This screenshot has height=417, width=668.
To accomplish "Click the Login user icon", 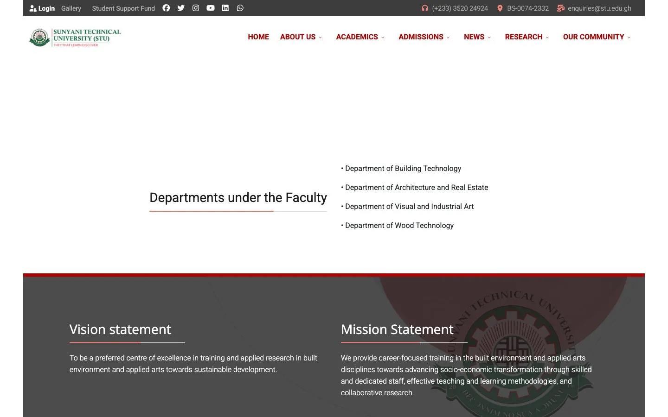I will pos(33,8).
